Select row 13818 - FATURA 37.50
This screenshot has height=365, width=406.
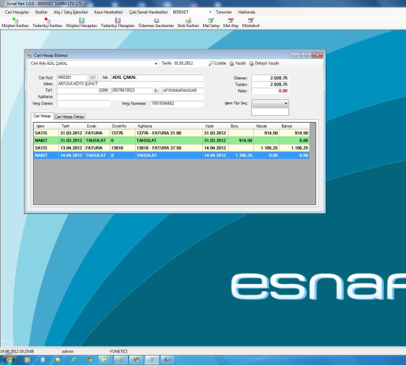tap(172, 148)
